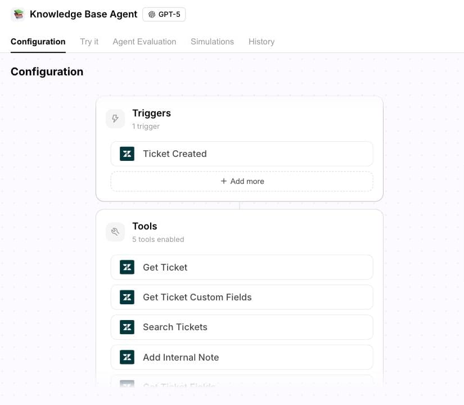Open the Try it tab
464x405 pixels.
pos(89,42)
